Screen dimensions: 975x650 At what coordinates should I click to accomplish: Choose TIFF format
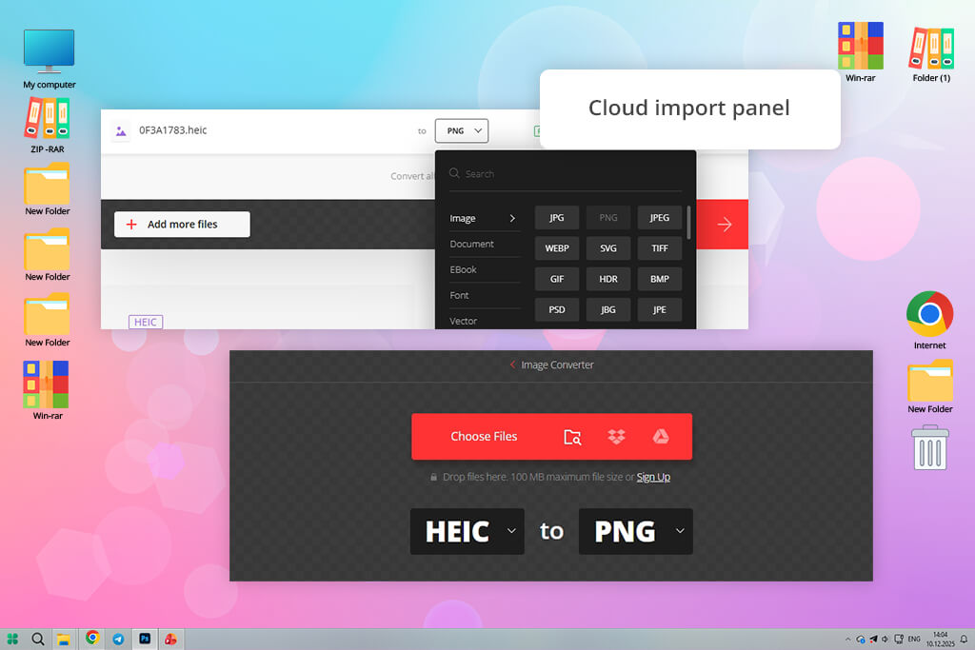click(x=659, y=248)
